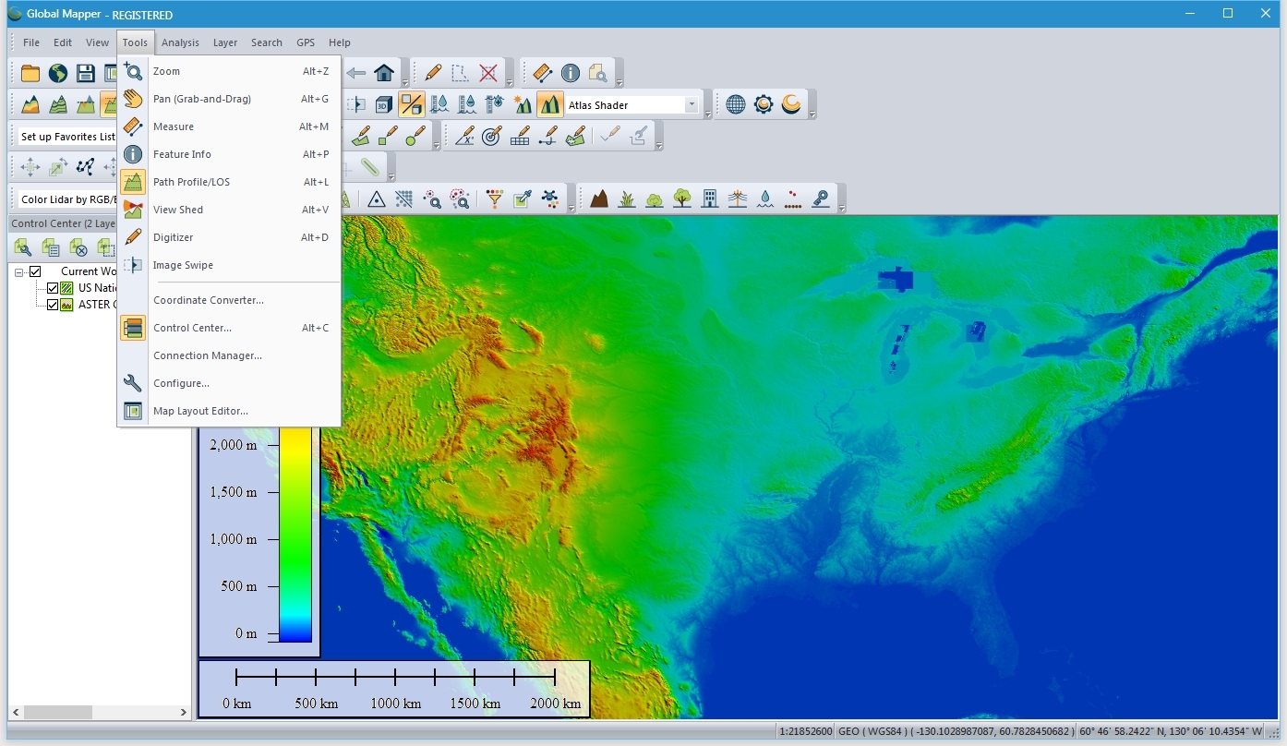The height and width of the screenshot is (746, 1287).
Task: Open the Help menu
Action: (340, 42)
